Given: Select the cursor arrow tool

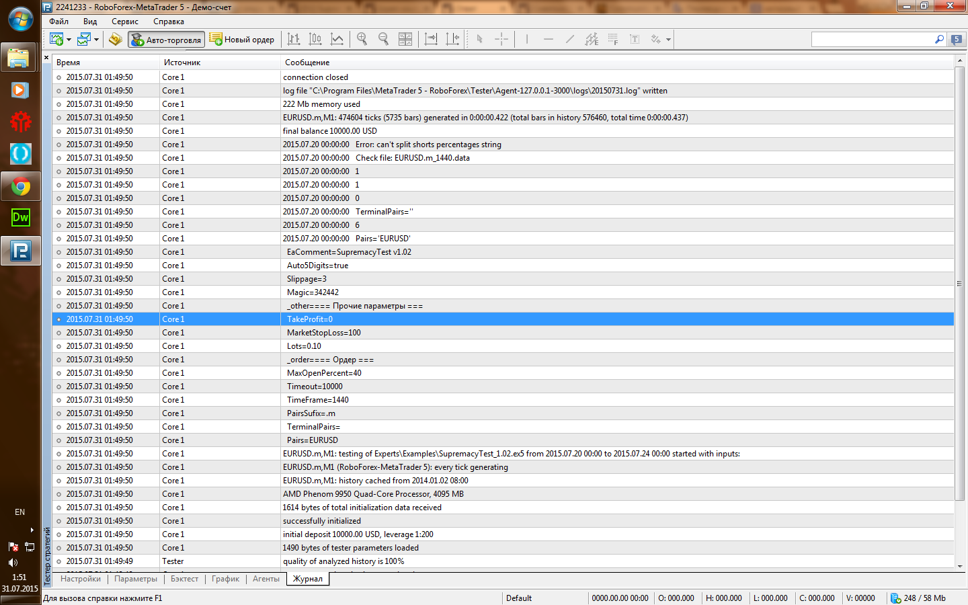Looking at the screenshot, I should click(479, 39).
